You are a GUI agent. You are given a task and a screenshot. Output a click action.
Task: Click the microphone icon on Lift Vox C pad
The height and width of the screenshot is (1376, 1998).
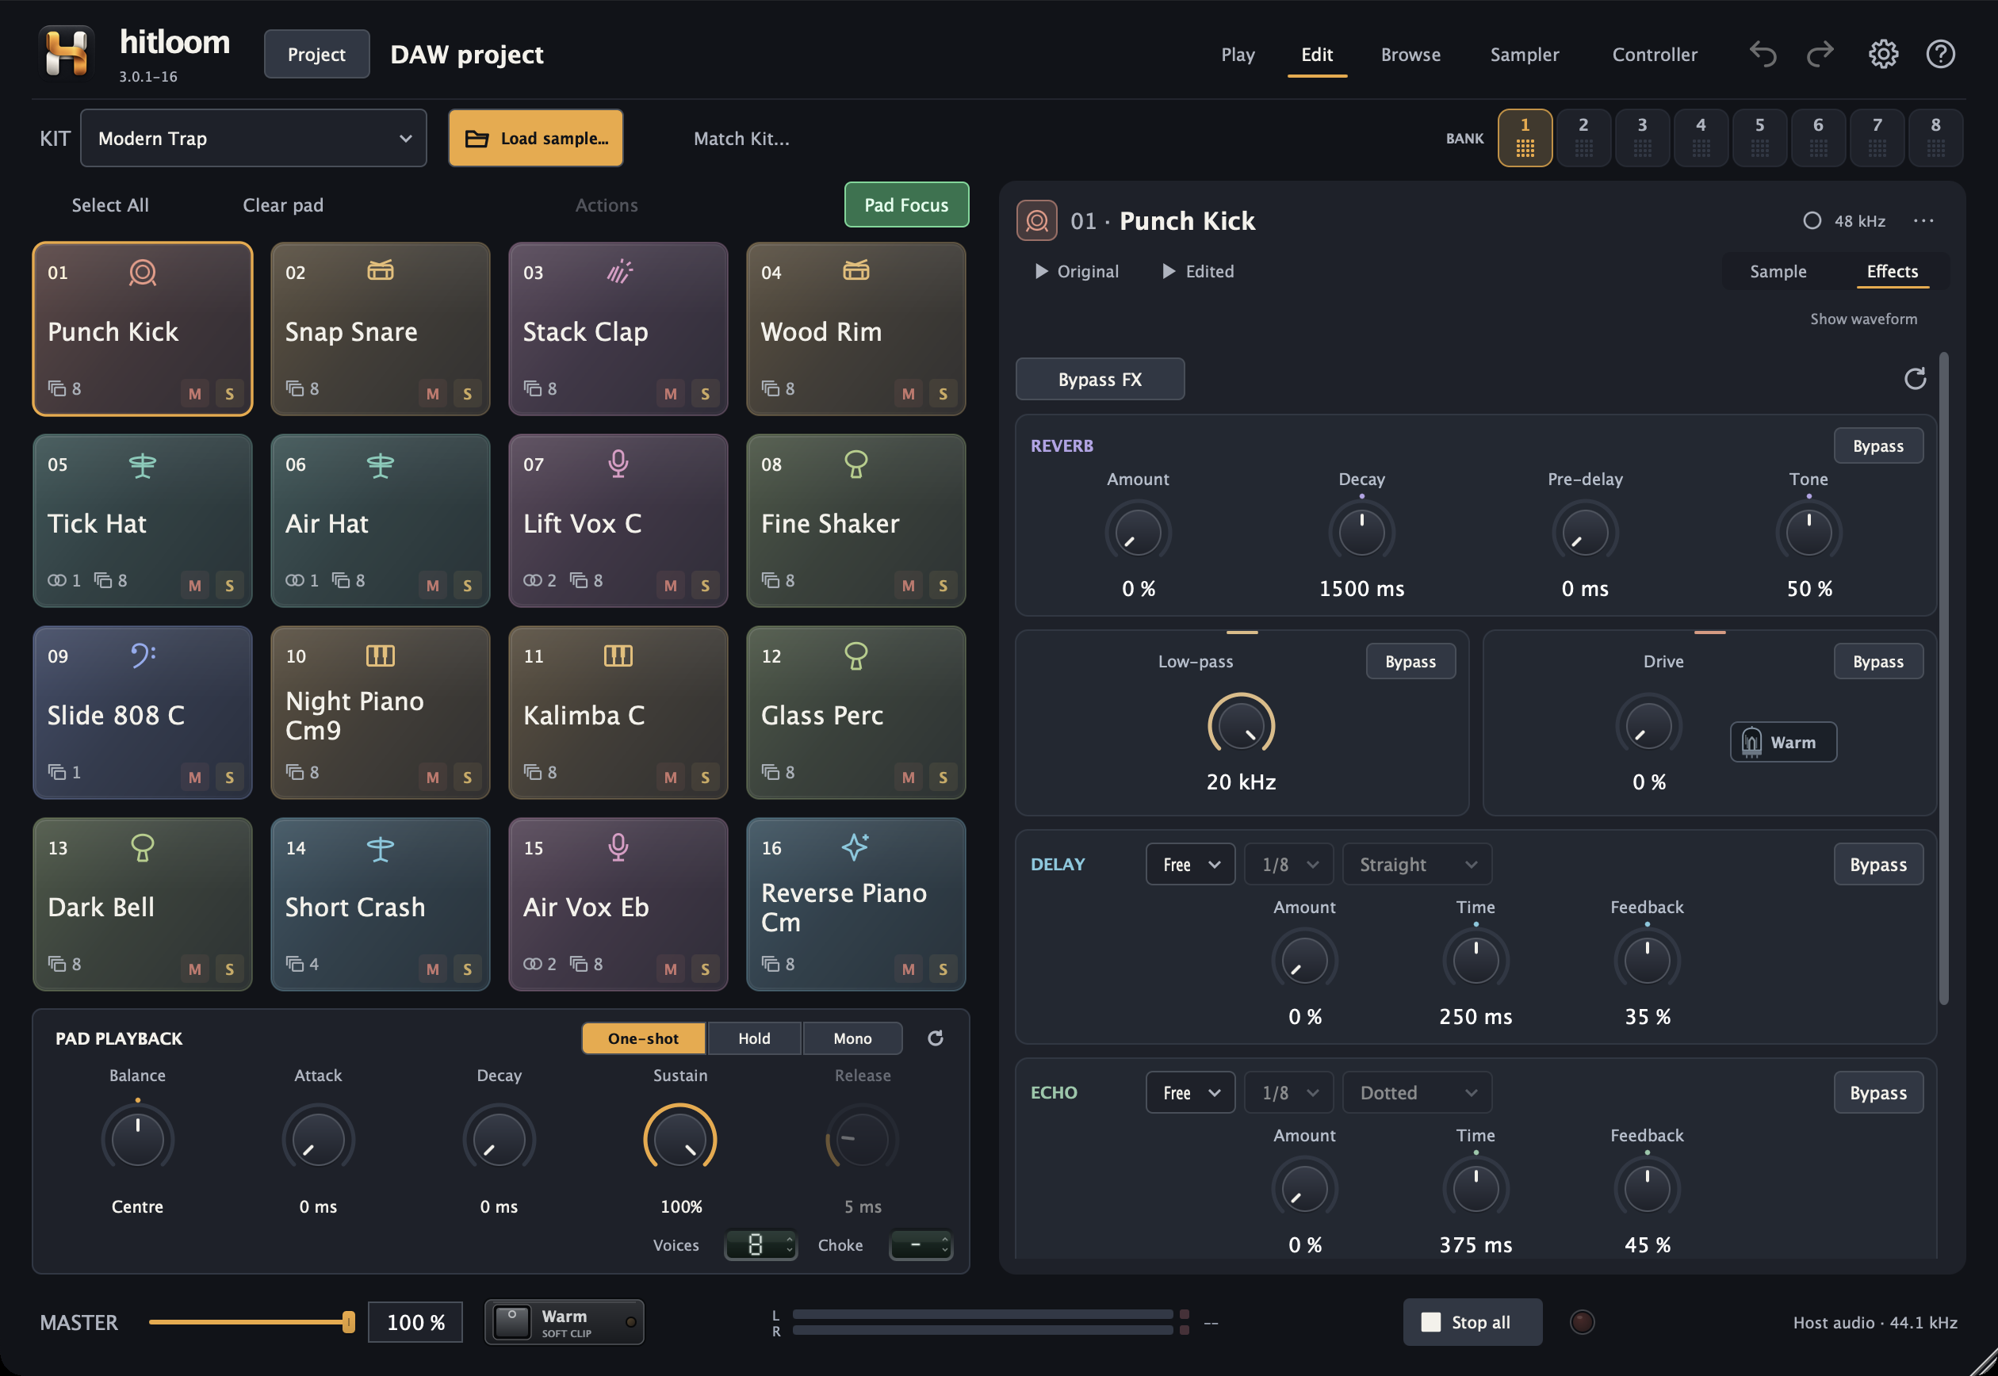(618, 464)
